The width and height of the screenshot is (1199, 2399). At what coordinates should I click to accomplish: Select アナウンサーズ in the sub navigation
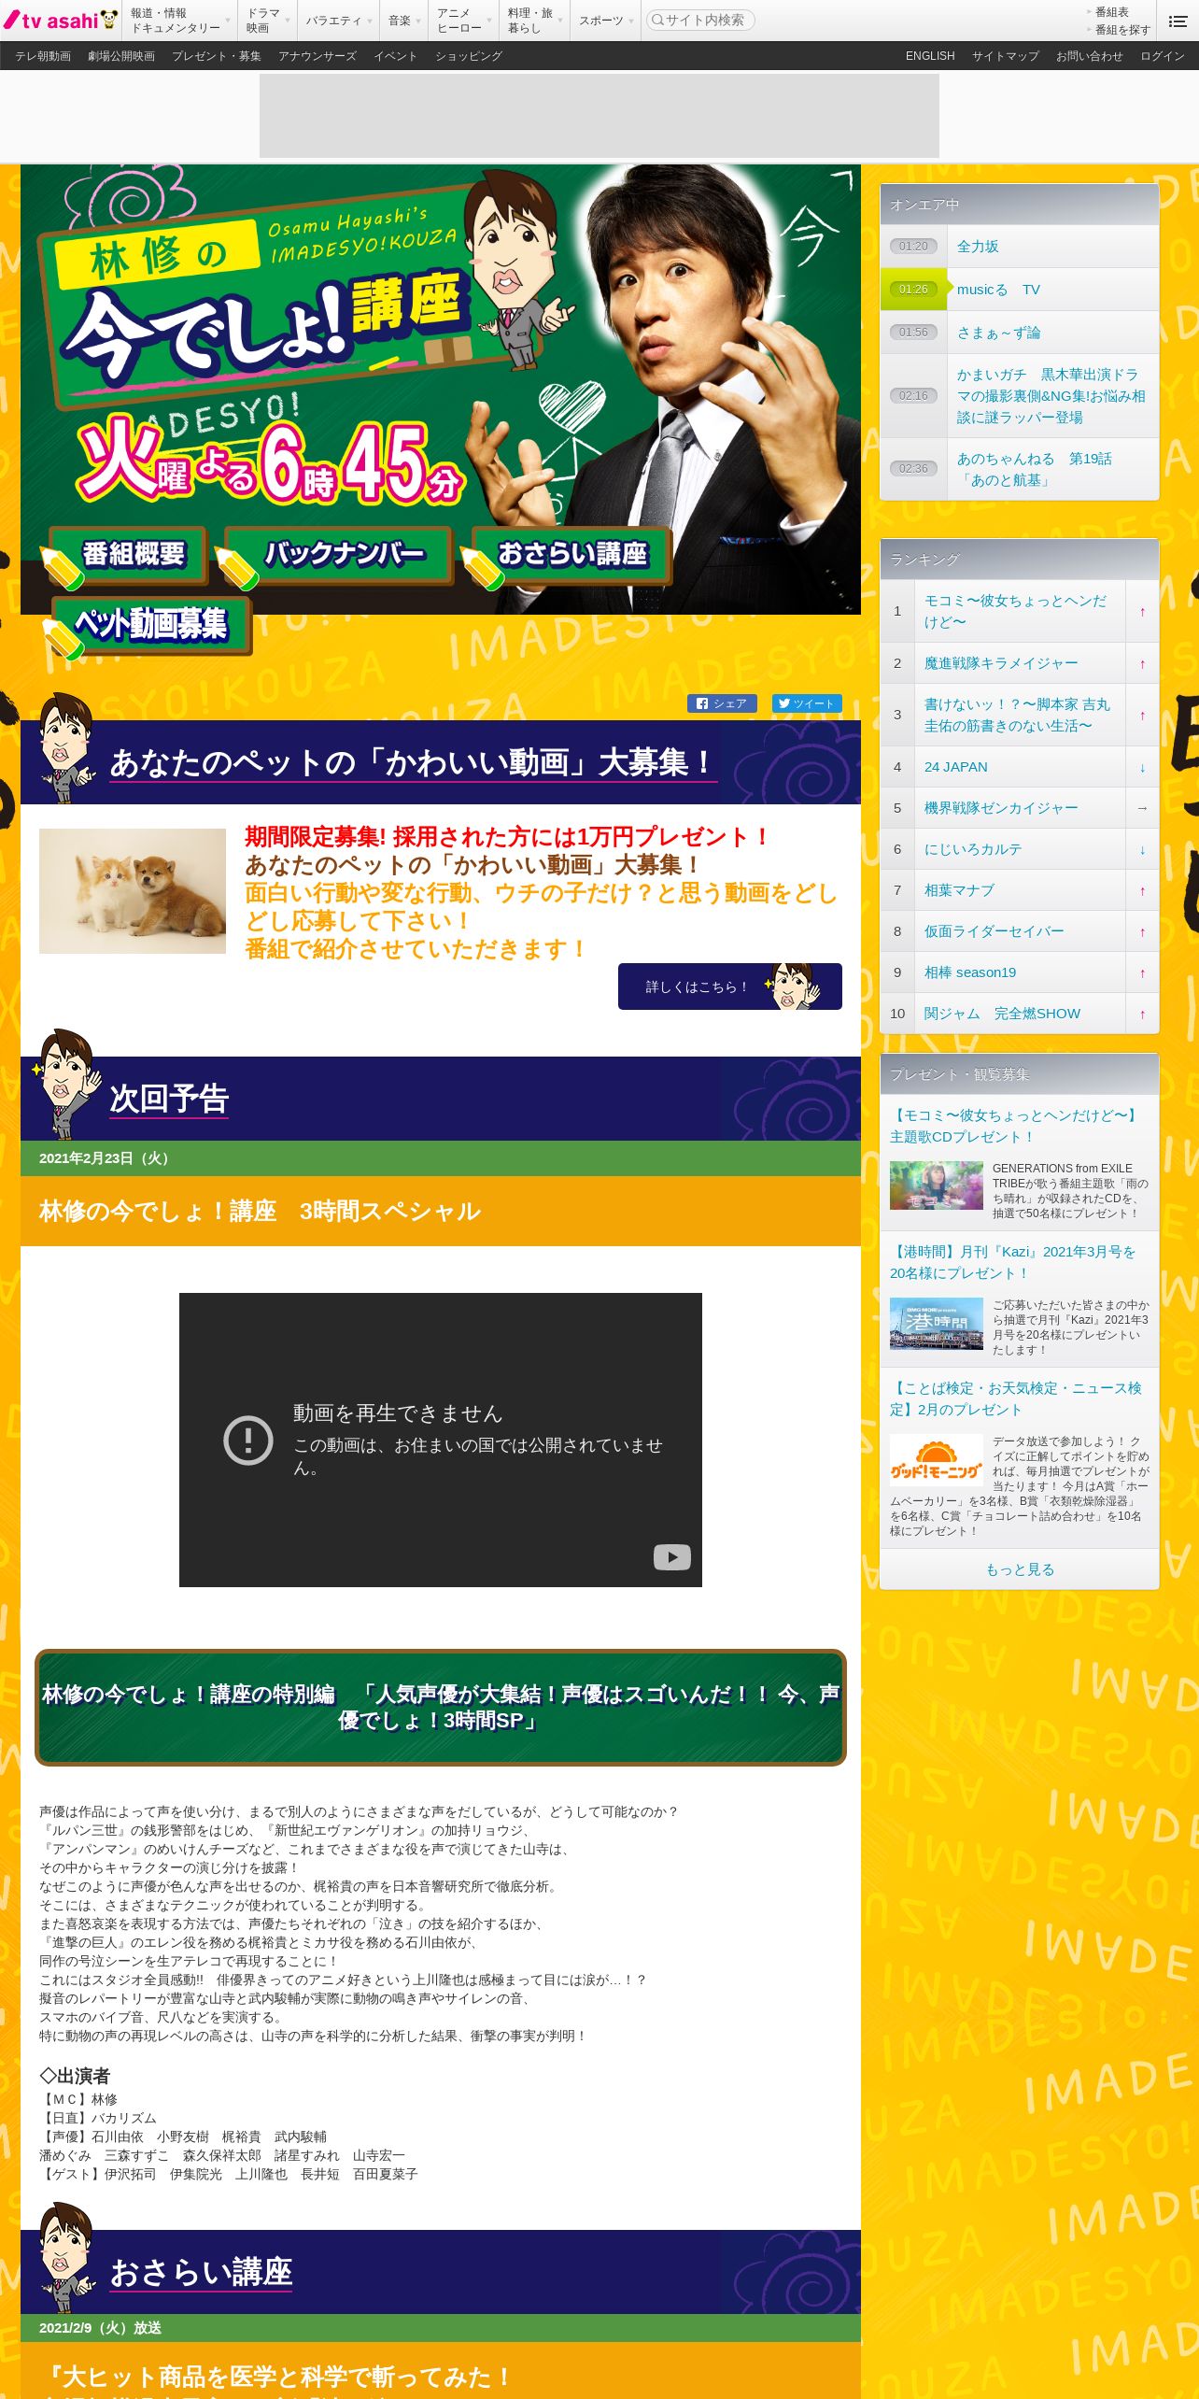(317, 56)
